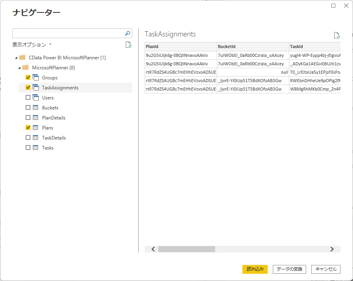Click the null cell in the BucketId column
The height and width of the screenshot is (281, 353).
click(253, 72)
